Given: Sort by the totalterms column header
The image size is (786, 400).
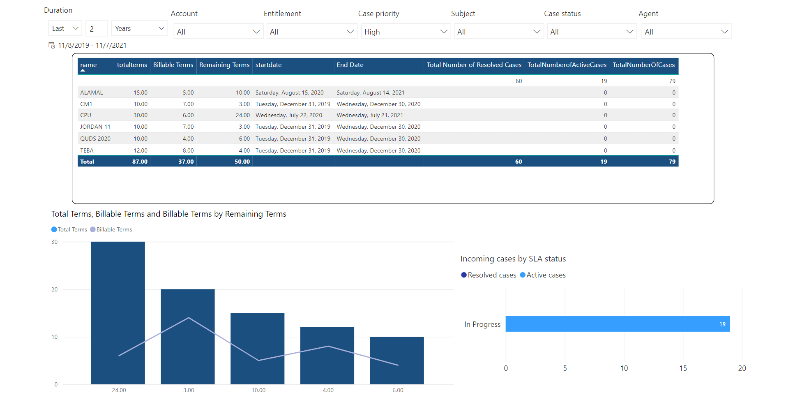Looking at the screenshot, I should 132,65.
